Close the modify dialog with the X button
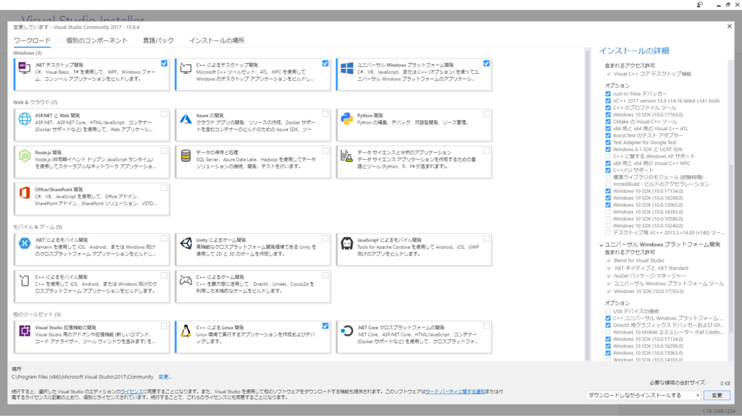 729,27
